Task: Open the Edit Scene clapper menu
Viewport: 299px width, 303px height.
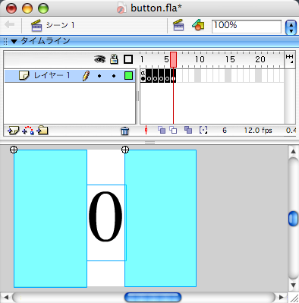Action: [178, 25]
